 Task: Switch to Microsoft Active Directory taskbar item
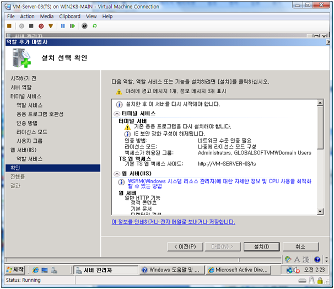(239, 270)
